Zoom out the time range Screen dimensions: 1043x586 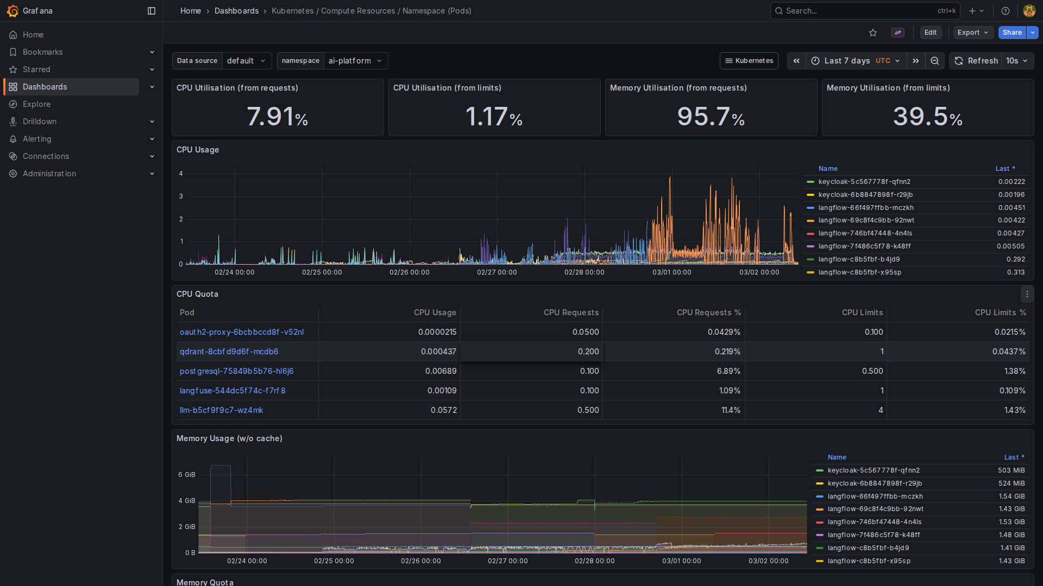click(x=935, y=61)
